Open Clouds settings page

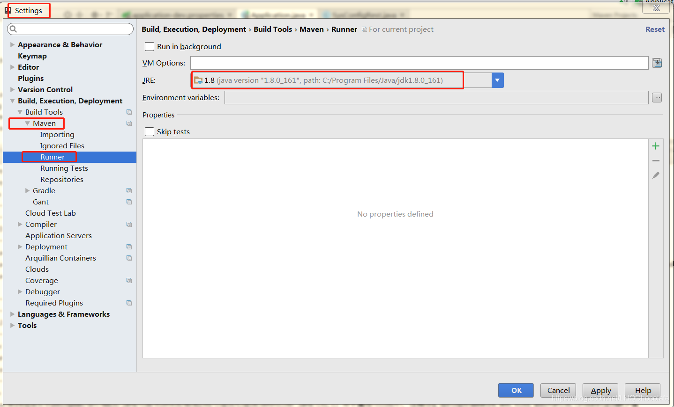click(37, 269)
